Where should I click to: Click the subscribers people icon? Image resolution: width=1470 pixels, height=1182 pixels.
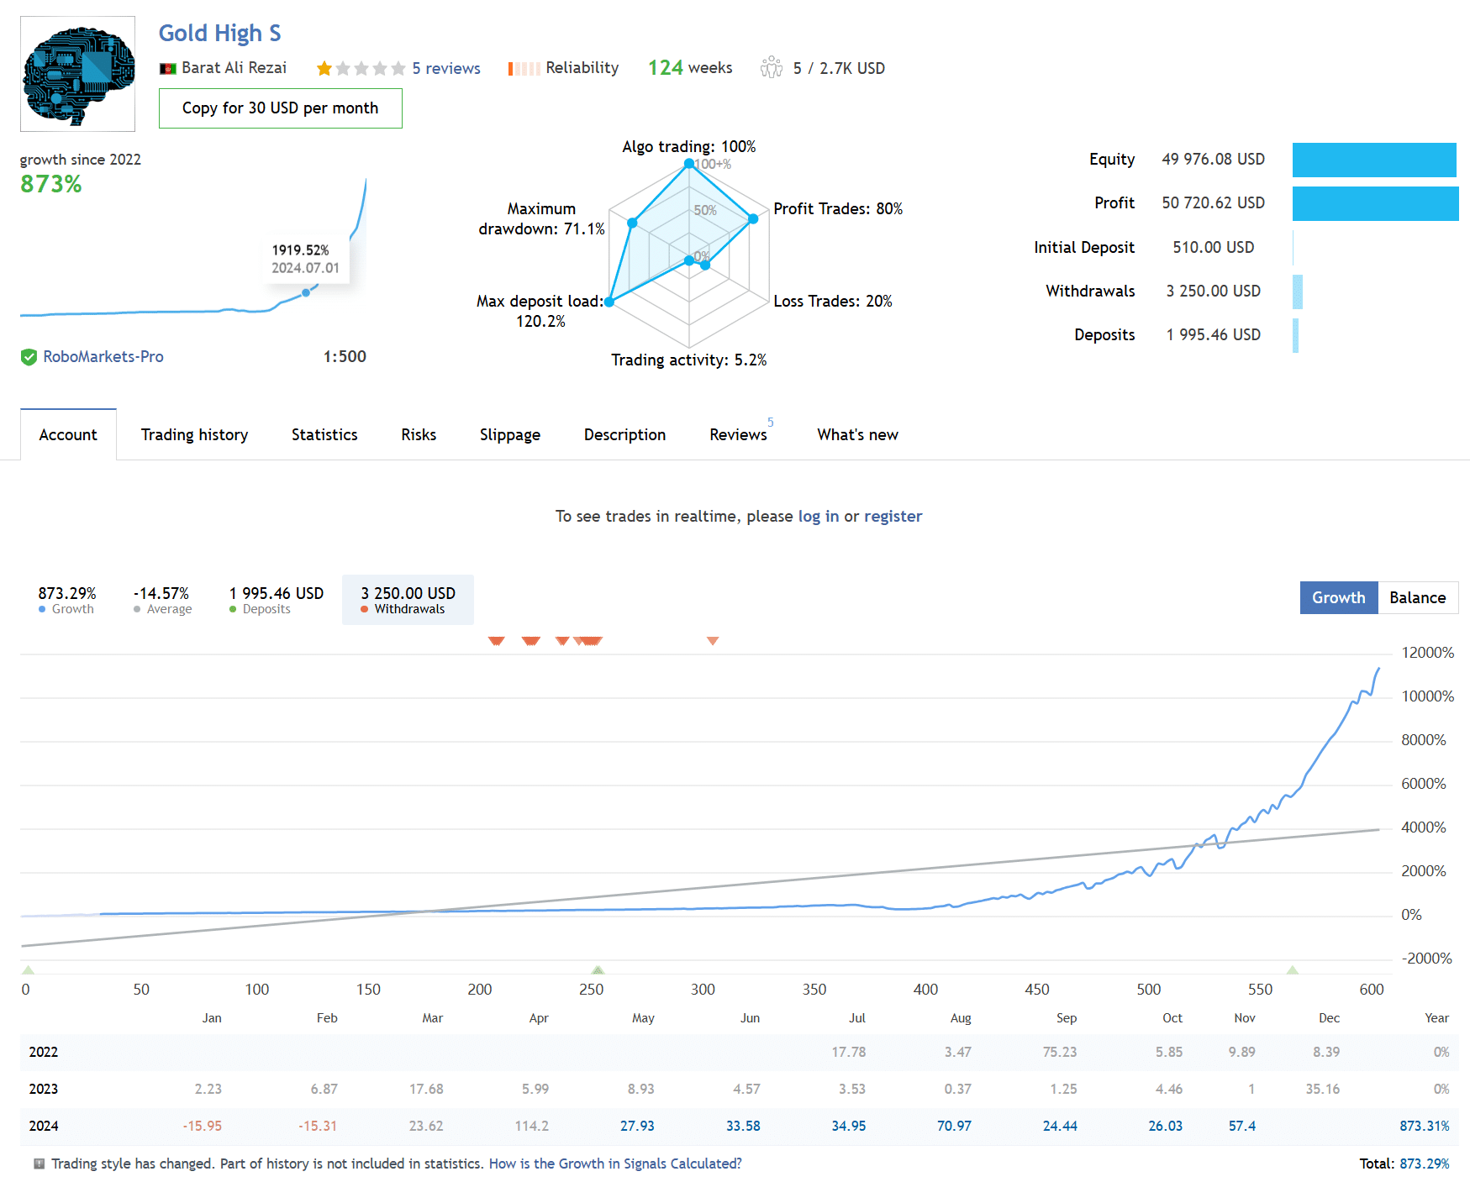click(771, 68)
